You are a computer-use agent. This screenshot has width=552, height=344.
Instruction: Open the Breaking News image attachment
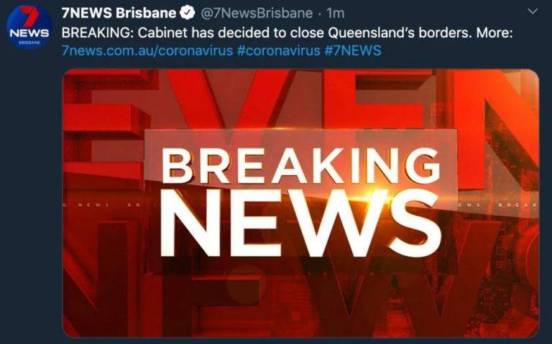(x=300, y=203)
